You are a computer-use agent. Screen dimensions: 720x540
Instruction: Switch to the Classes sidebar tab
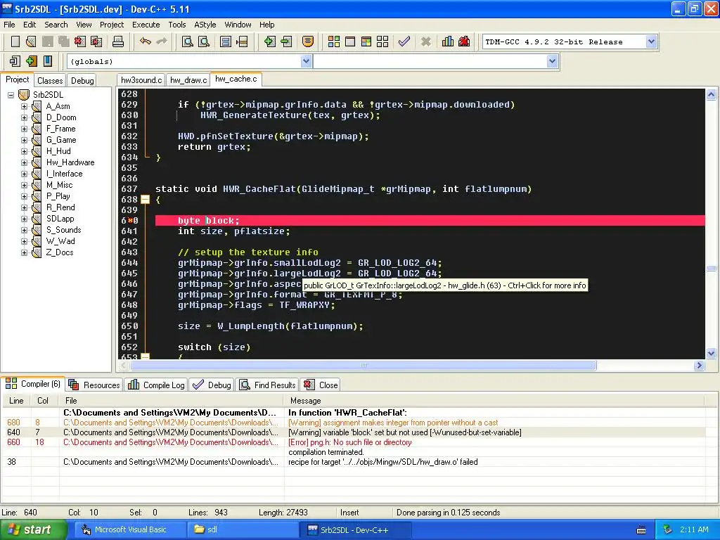[x=50, y=80]
